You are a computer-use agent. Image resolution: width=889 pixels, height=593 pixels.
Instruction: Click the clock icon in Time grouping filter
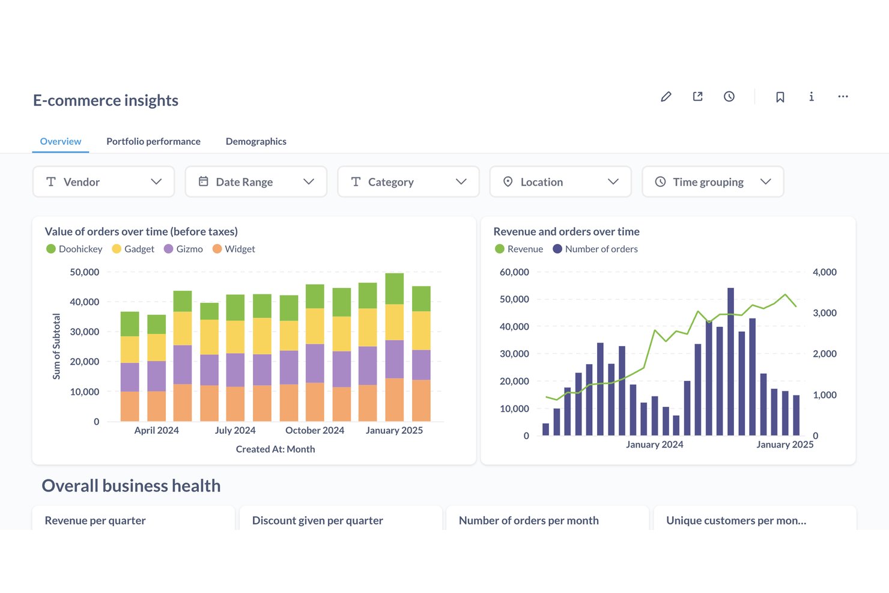(660, 181)
